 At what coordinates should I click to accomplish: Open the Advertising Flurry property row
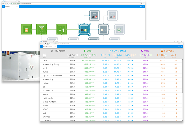click(111, 64)
